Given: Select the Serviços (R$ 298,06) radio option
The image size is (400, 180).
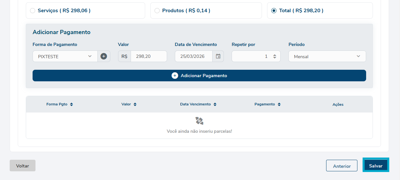Looking at the screenshot, I should click(33, 11).
